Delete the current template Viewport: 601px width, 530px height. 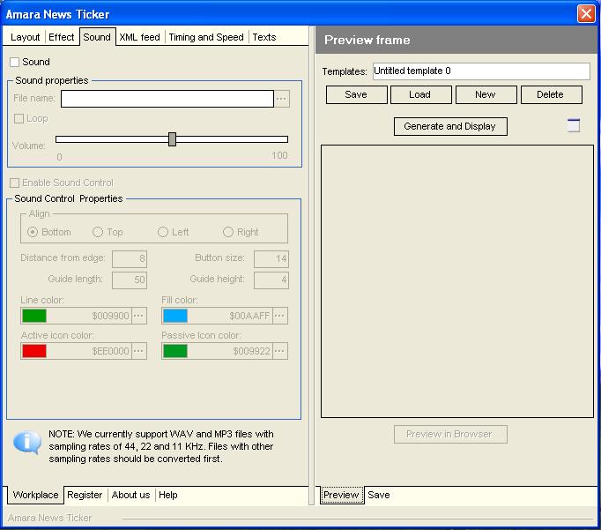tap(551, 94)
